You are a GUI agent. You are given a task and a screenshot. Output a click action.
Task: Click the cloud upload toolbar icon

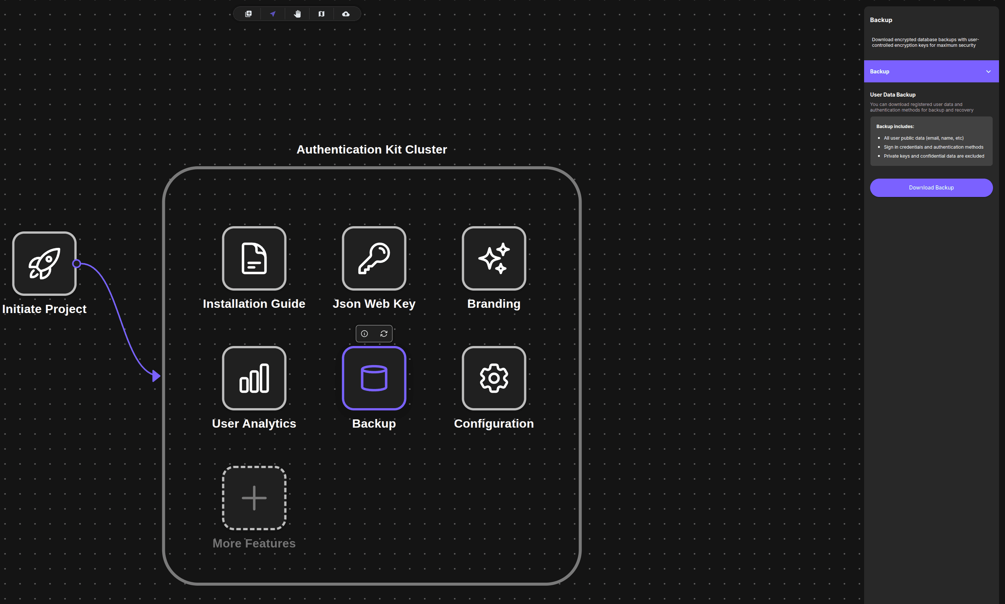point(346,14)
